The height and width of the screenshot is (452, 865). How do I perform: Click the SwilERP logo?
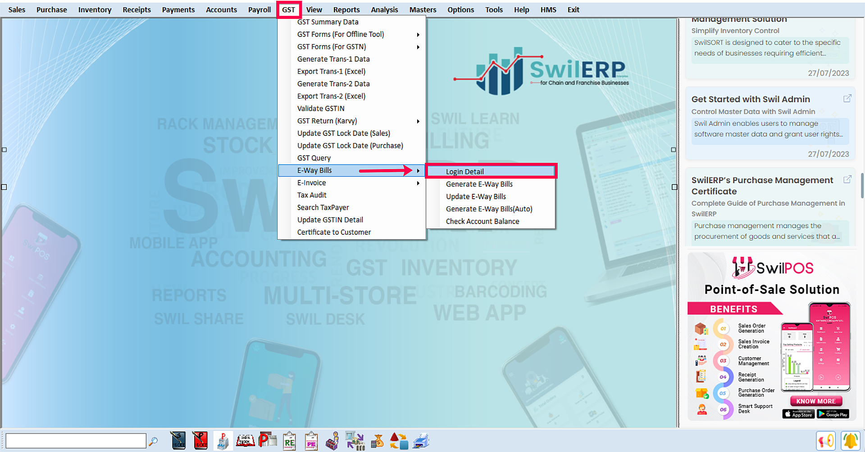(x=542, y=72)
